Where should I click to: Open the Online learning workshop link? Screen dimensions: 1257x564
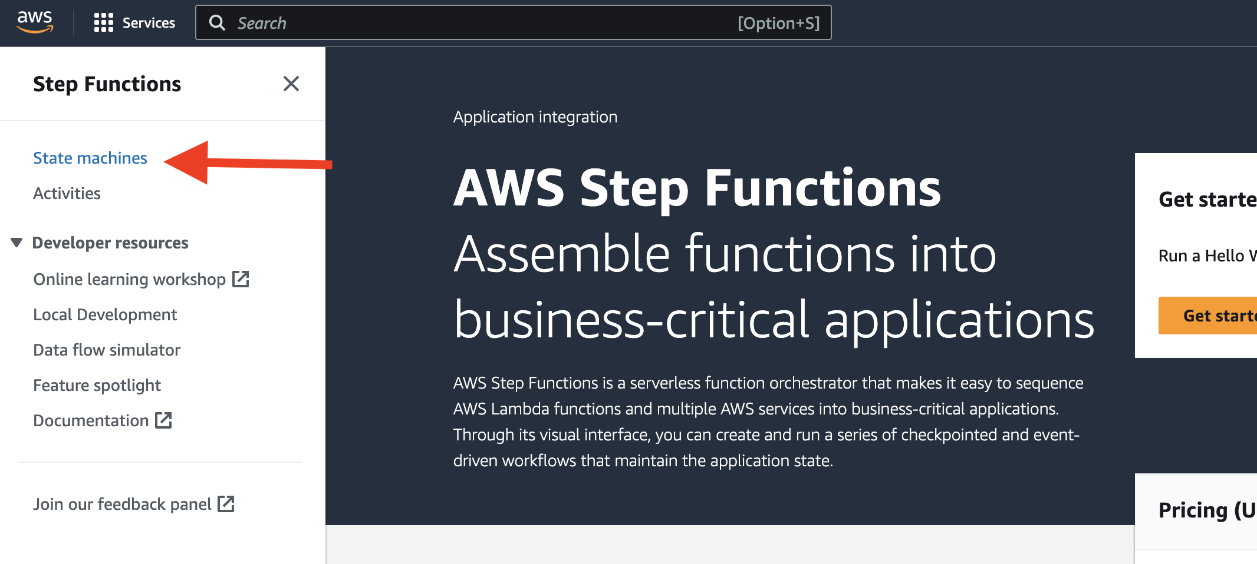(x=129, y=279)
